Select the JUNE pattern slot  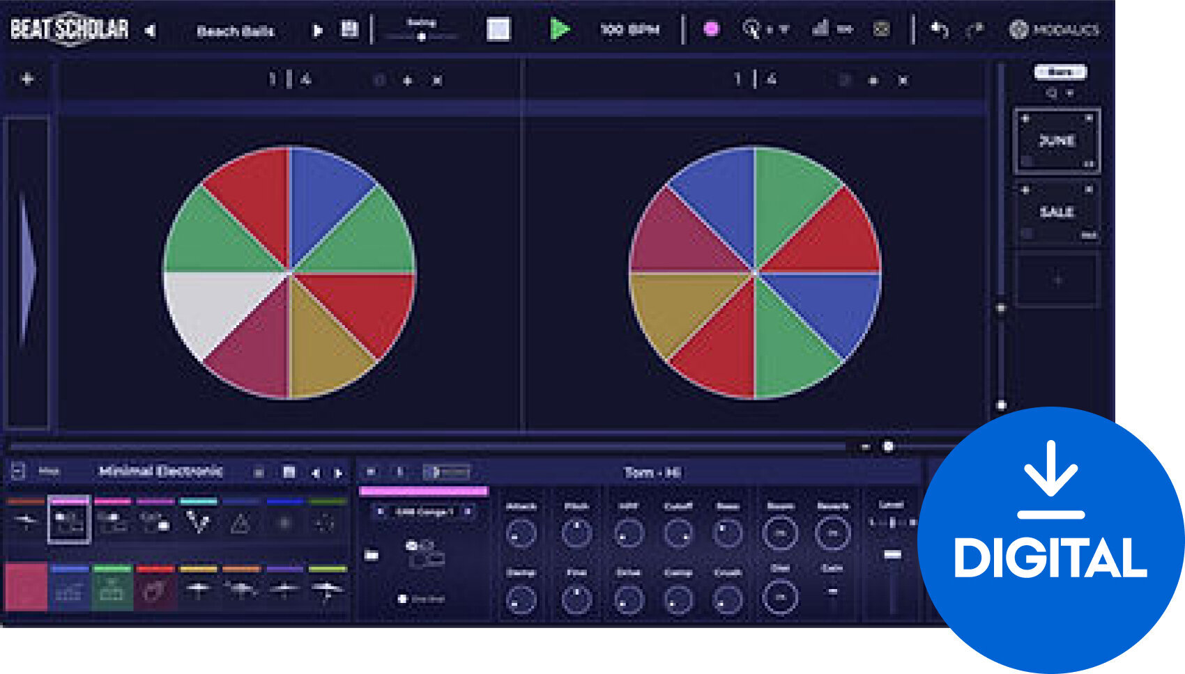point(1057,141)
